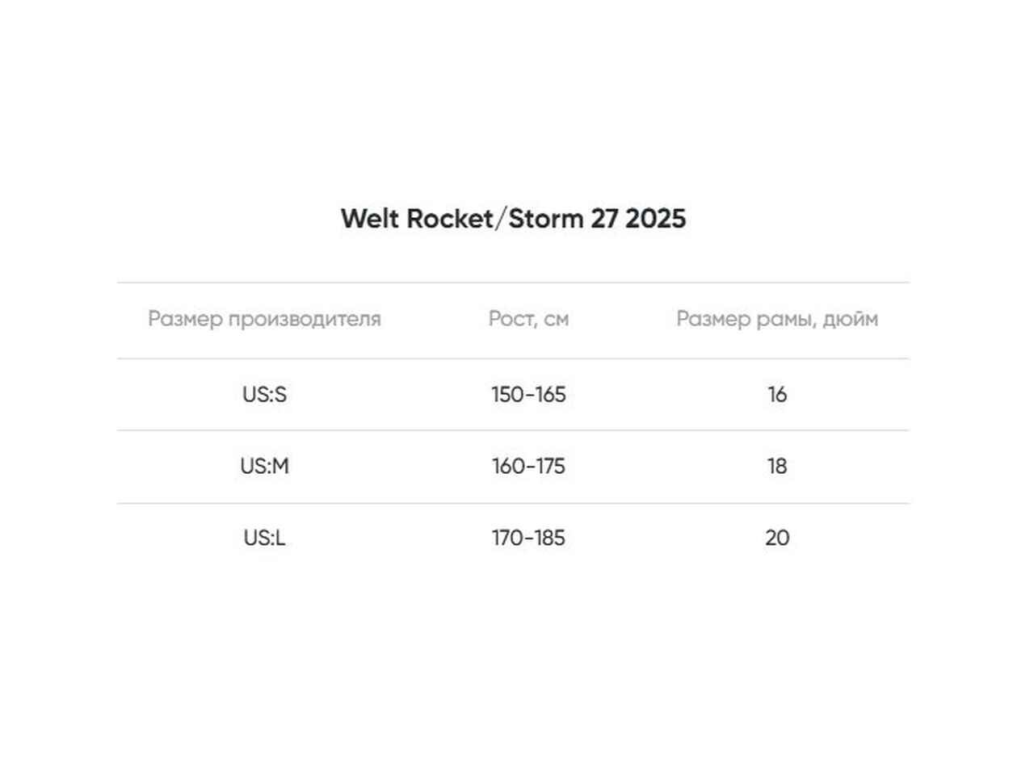Click the word Welt in the title
Screen dimensions: 1034x775
pyautogui.click(x=368, y=219)
